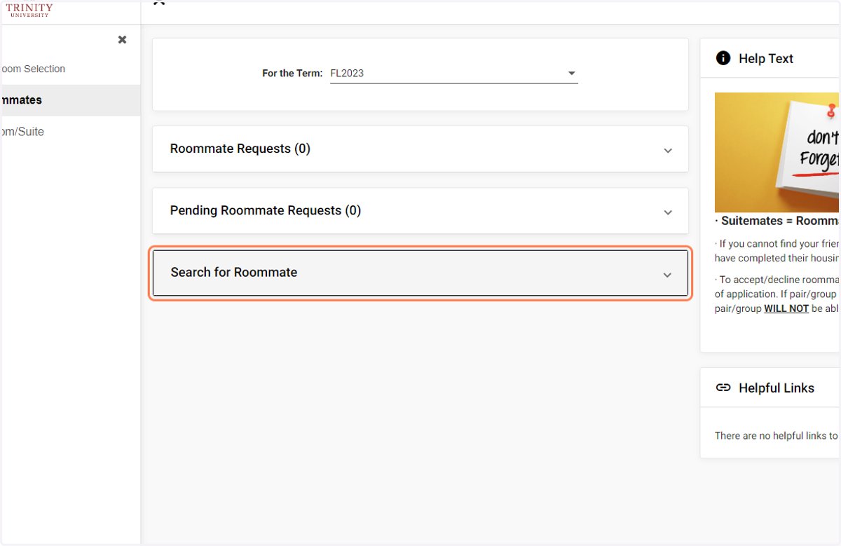Click the Trinity University logo
The height and width of the screenshot is (546, 841).
tap(29, 10)
